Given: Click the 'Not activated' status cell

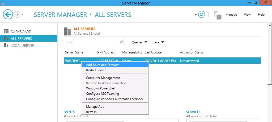Looking at the screenshot, I should pyautogui.click(x=189, y=61).
